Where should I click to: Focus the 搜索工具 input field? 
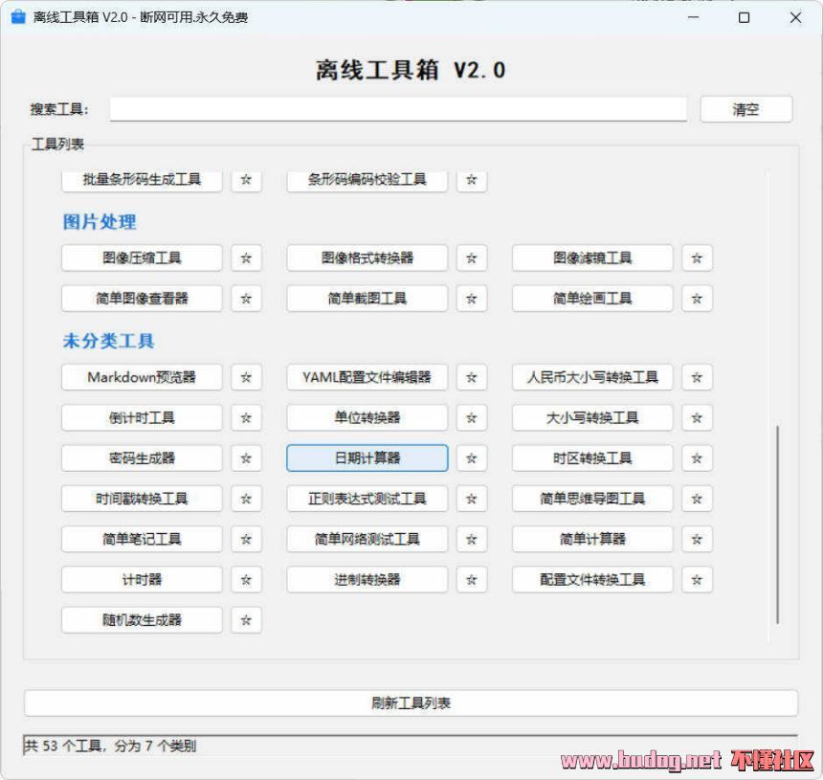point(397,109)
